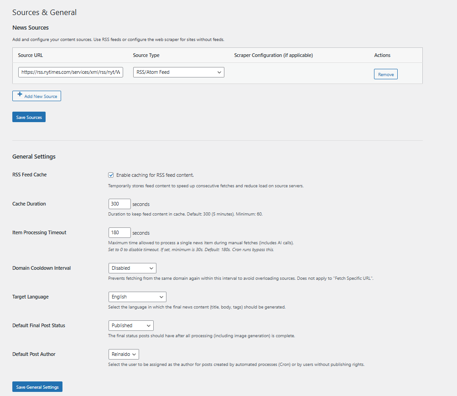Open the Source Type RSS/Atom Feed dropdown
457x396 pixels.
click(178, 72)
